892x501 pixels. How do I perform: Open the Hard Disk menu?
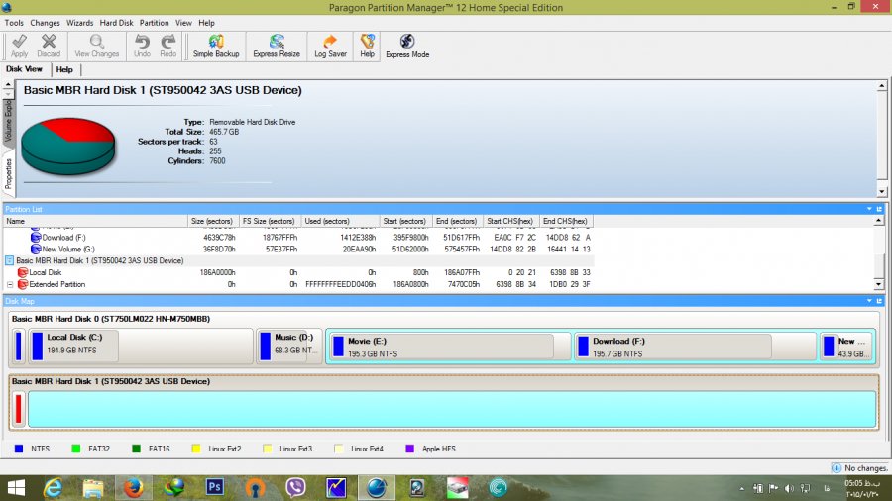(116, 23)
